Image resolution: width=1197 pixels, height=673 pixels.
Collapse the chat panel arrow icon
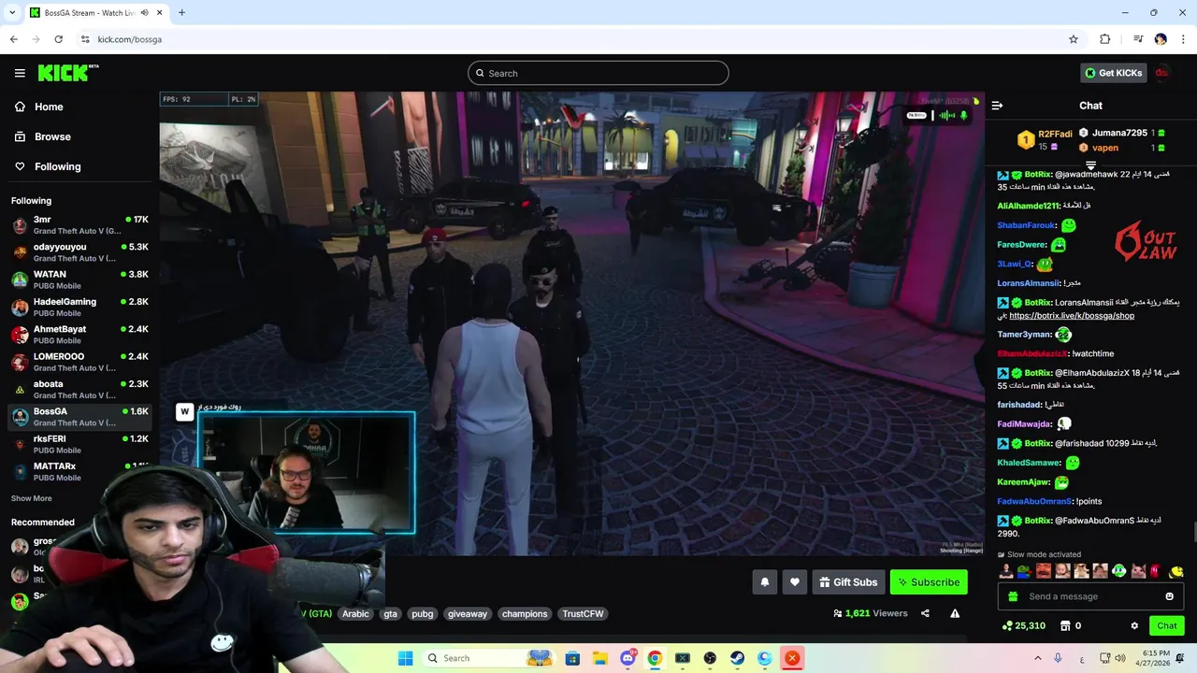tap(997, 106)
